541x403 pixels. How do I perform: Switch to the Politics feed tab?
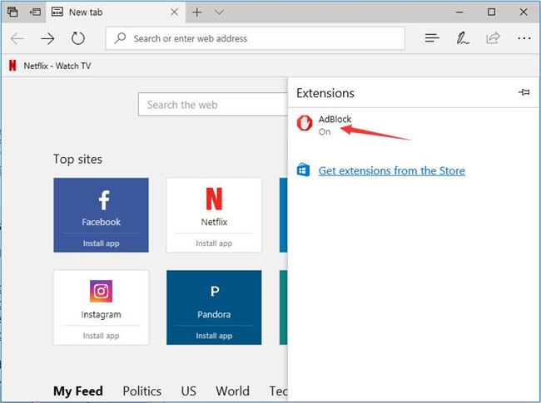(x=142, y=391)
